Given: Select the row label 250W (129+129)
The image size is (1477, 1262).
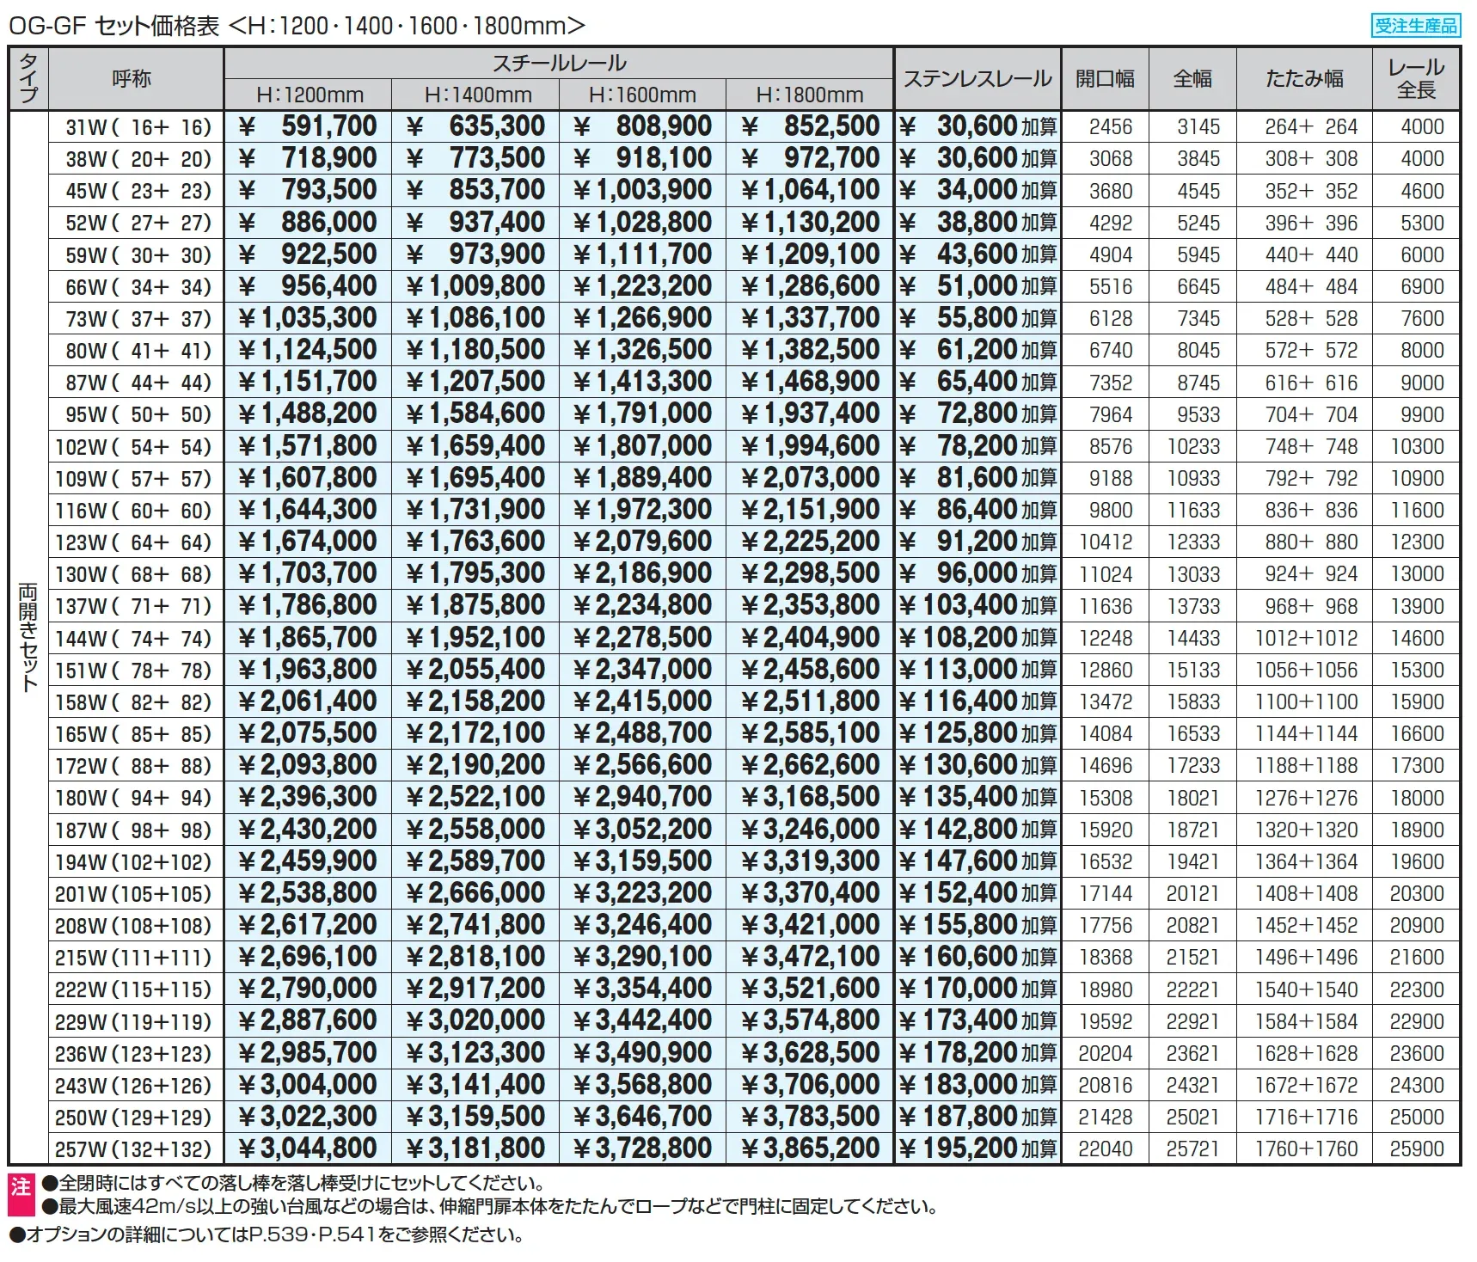Looking at the screenshot, I should 133,1118.
